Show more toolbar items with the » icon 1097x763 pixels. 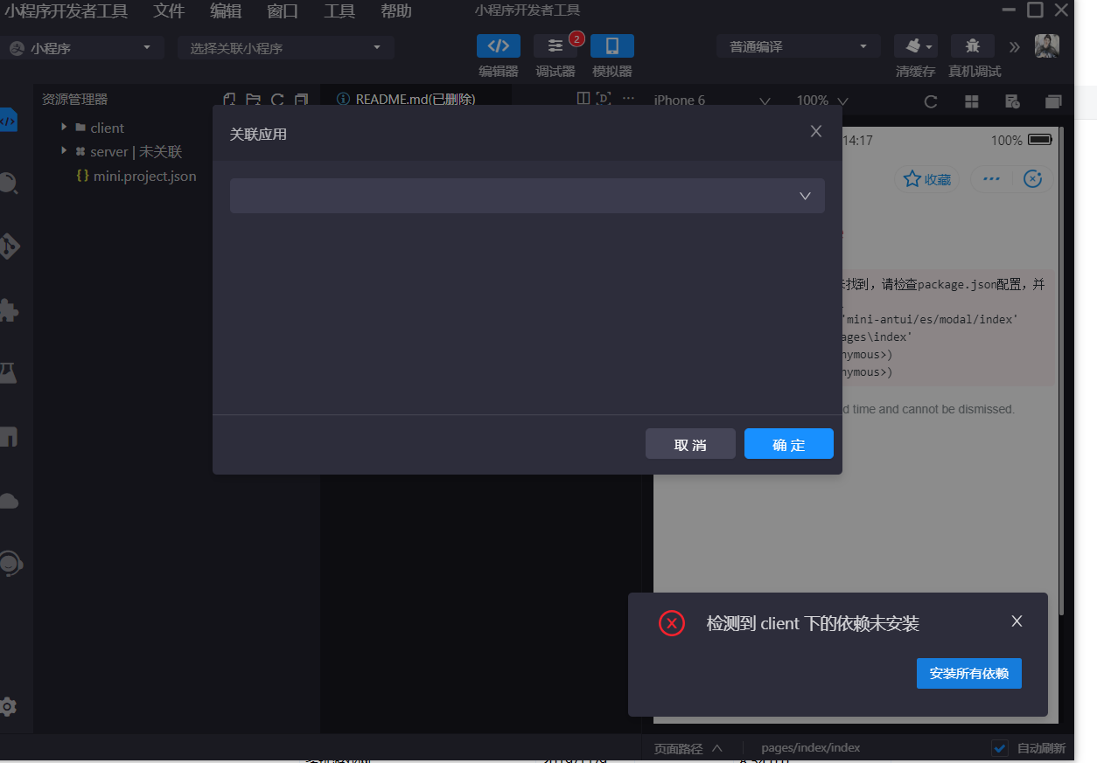(x=1015, y=47)
